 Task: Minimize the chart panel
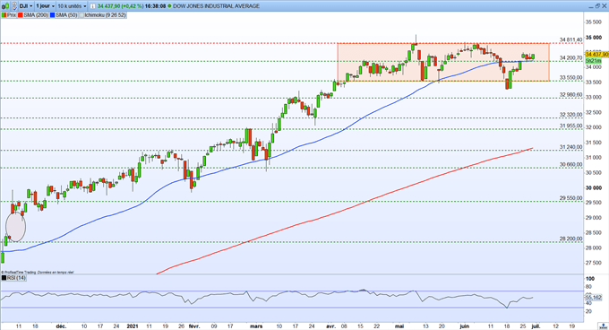pos(591,7)
